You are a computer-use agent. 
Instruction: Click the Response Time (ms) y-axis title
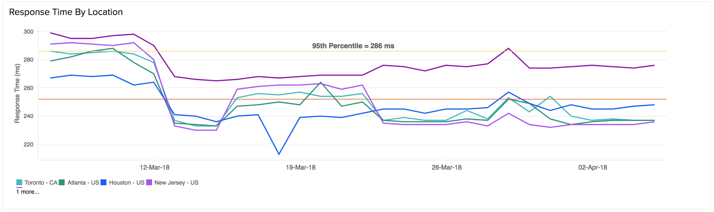click(x=17, y=93)
